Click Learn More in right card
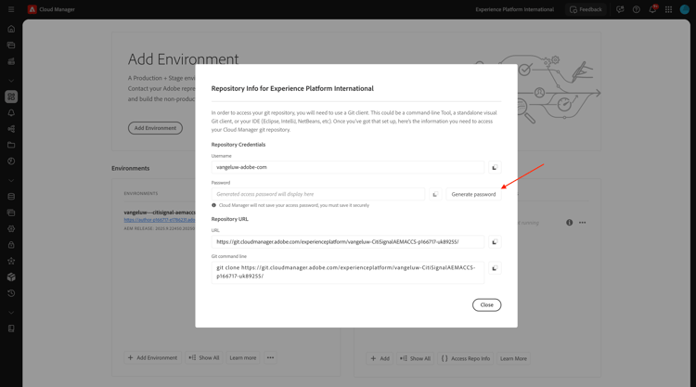Viewport: 696px width, 387px height. point(513,358)
